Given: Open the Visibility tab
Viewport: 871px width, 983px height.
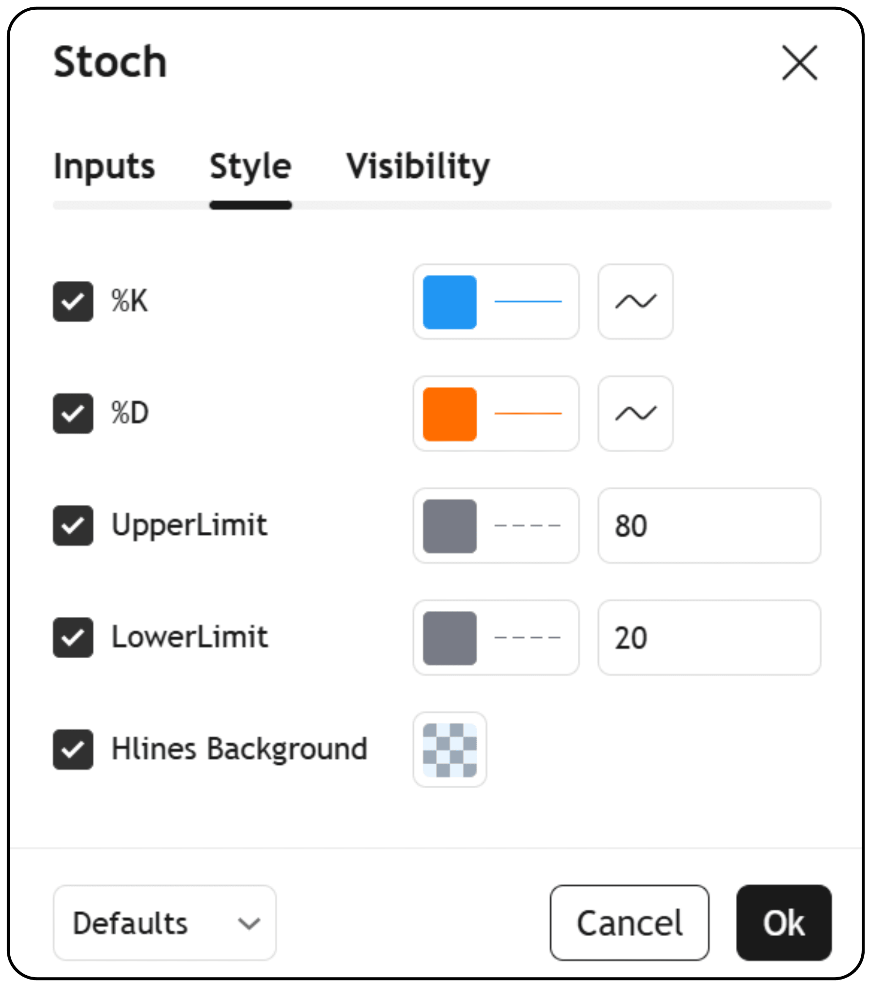Looking at the screenshot, I should pos(418,167).
